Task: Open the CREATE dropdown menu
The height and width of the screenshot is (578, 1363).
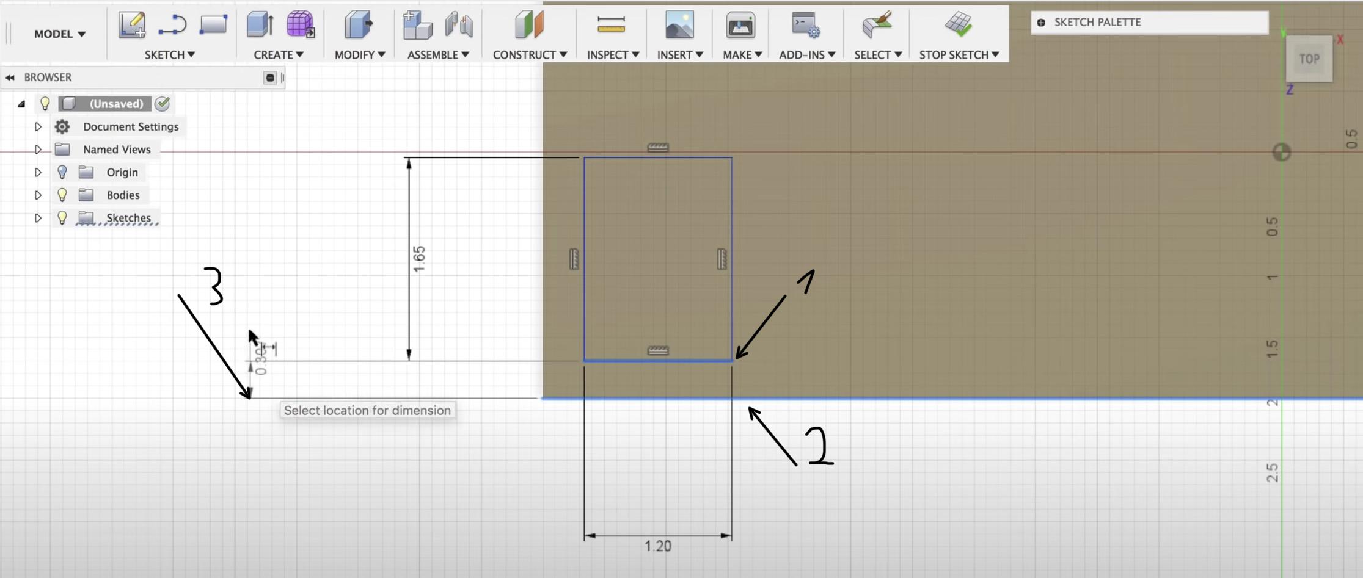Action: click(x=279, y=55)
